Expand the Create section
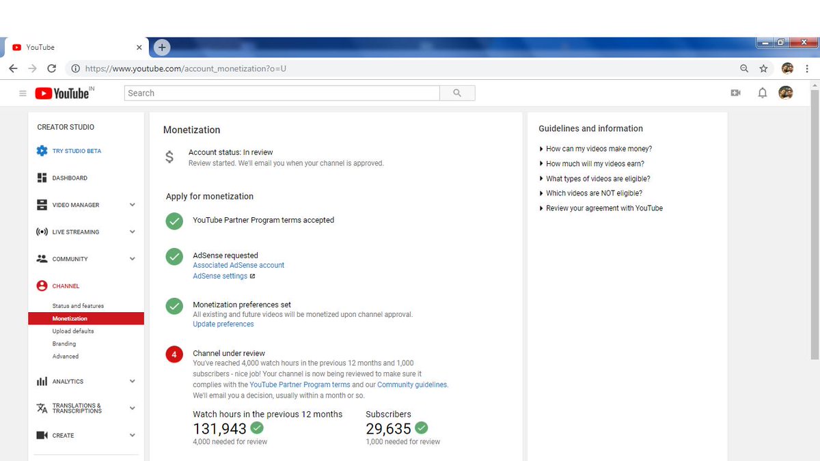This screenshot has height=461, width=820. click(132, 435)
